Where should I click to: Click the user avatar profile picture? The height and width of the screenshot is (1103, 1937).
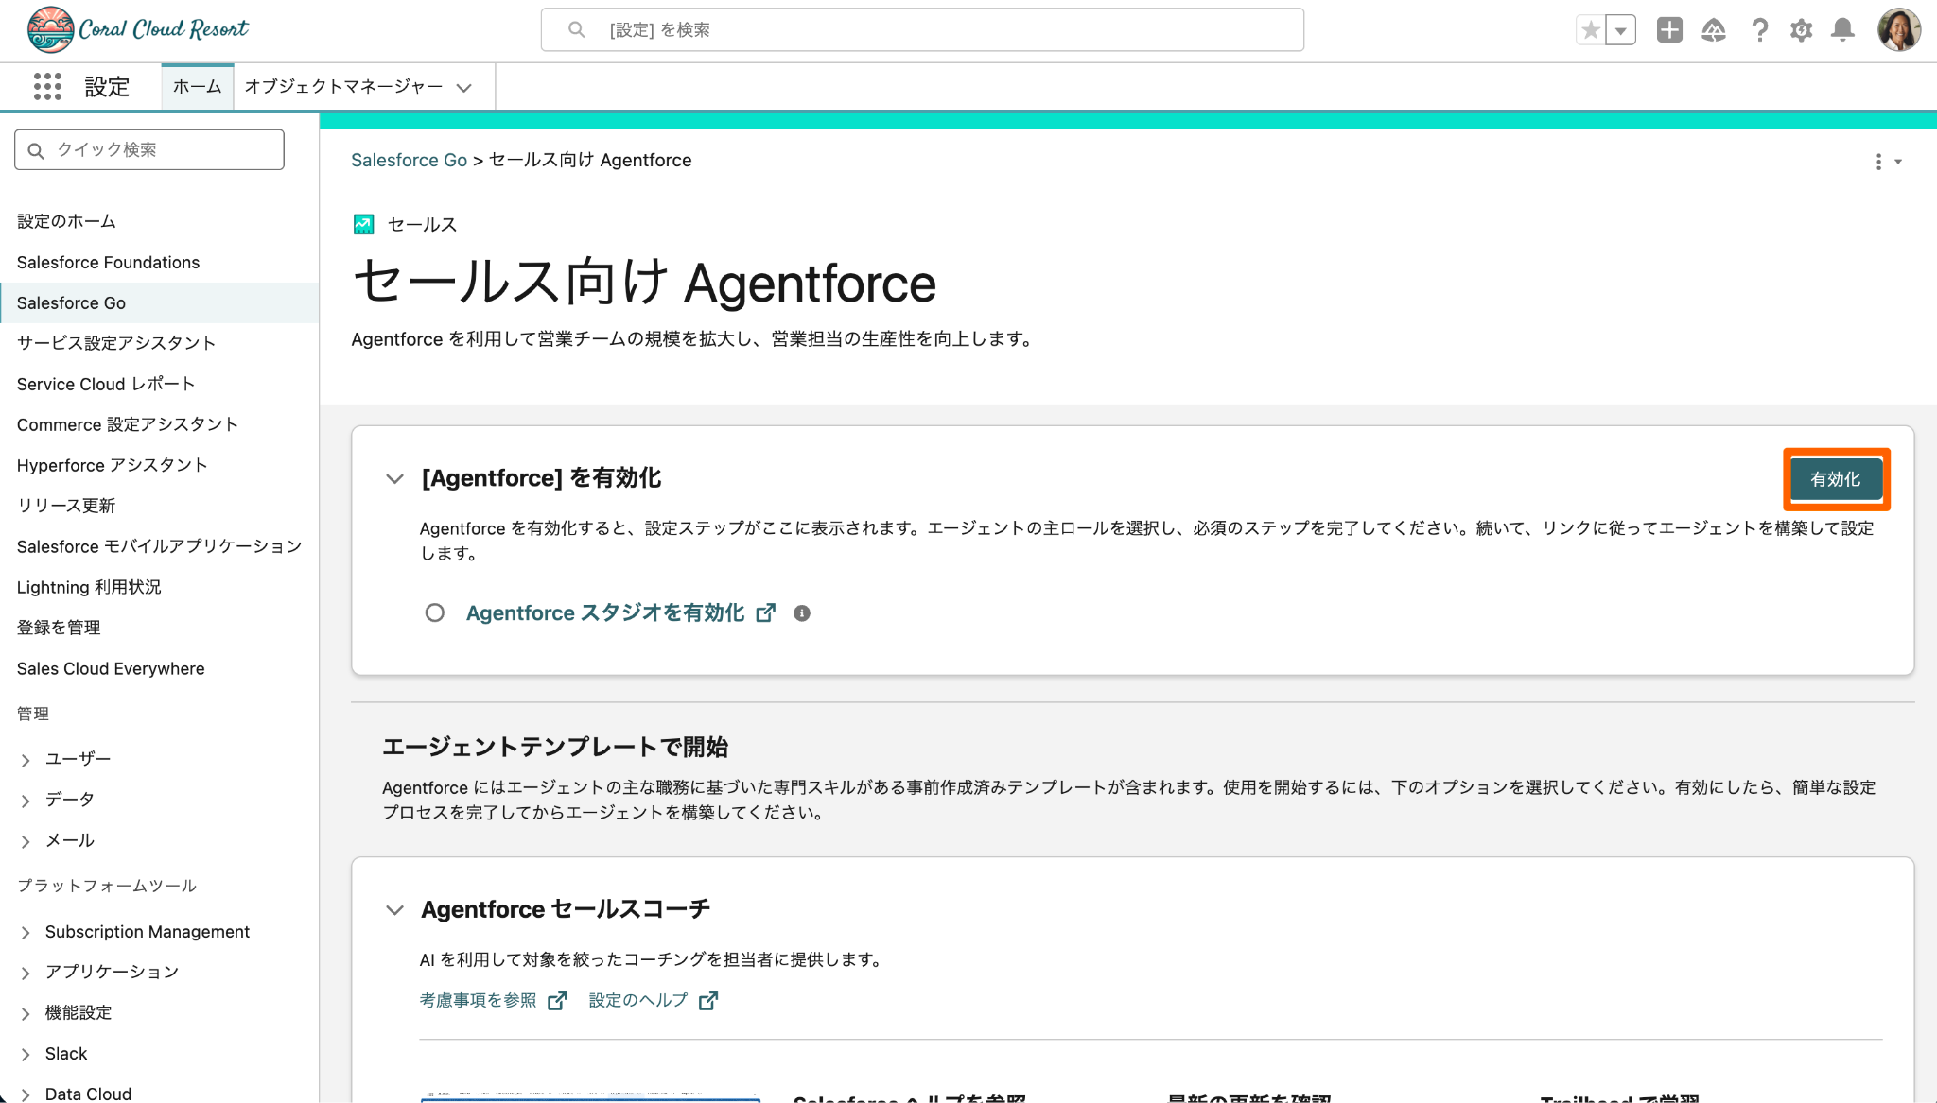(x=1898, y=30)
